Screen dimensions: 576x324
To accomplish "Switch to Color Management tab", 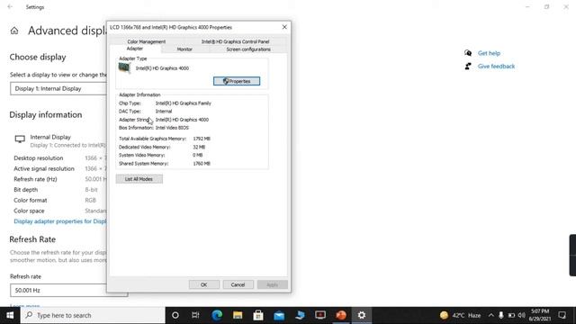I will pos(146,41).
